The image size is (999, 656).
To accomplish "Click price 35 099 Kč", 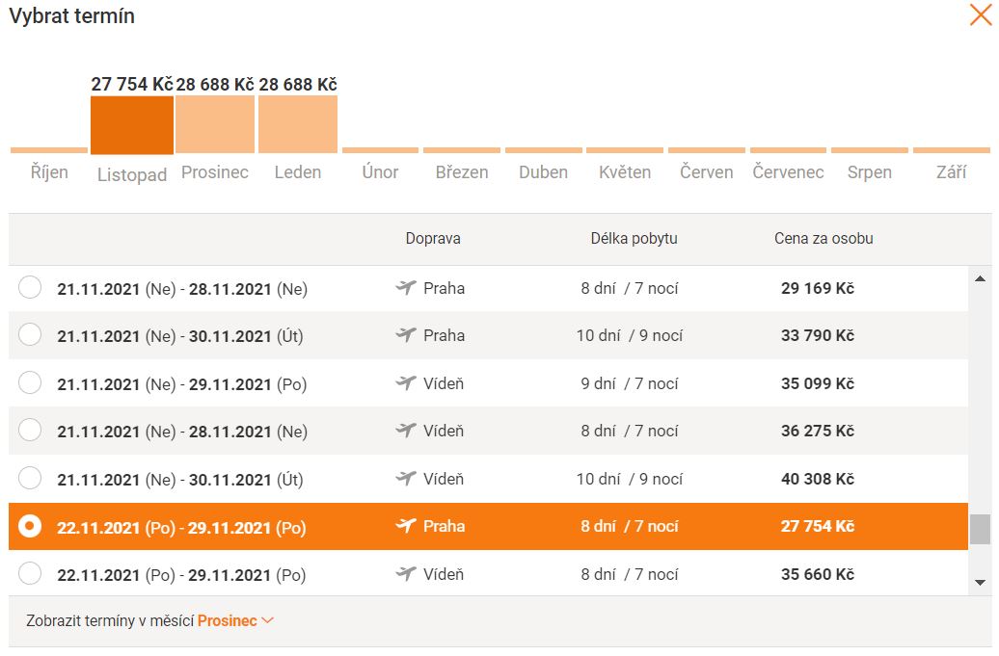I will point(818,383).
